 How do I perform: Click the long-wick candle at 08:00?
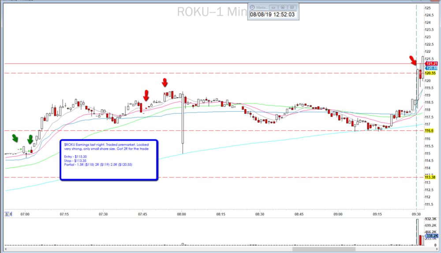[x=183, y=123]
